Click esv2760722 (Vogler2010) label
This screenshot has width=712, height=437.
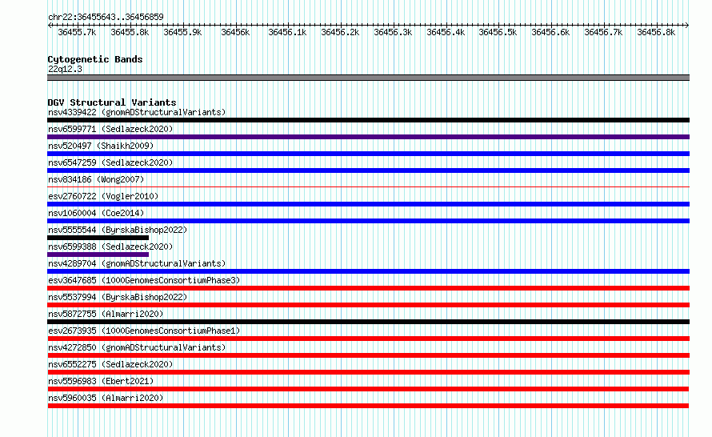point(103,196)
